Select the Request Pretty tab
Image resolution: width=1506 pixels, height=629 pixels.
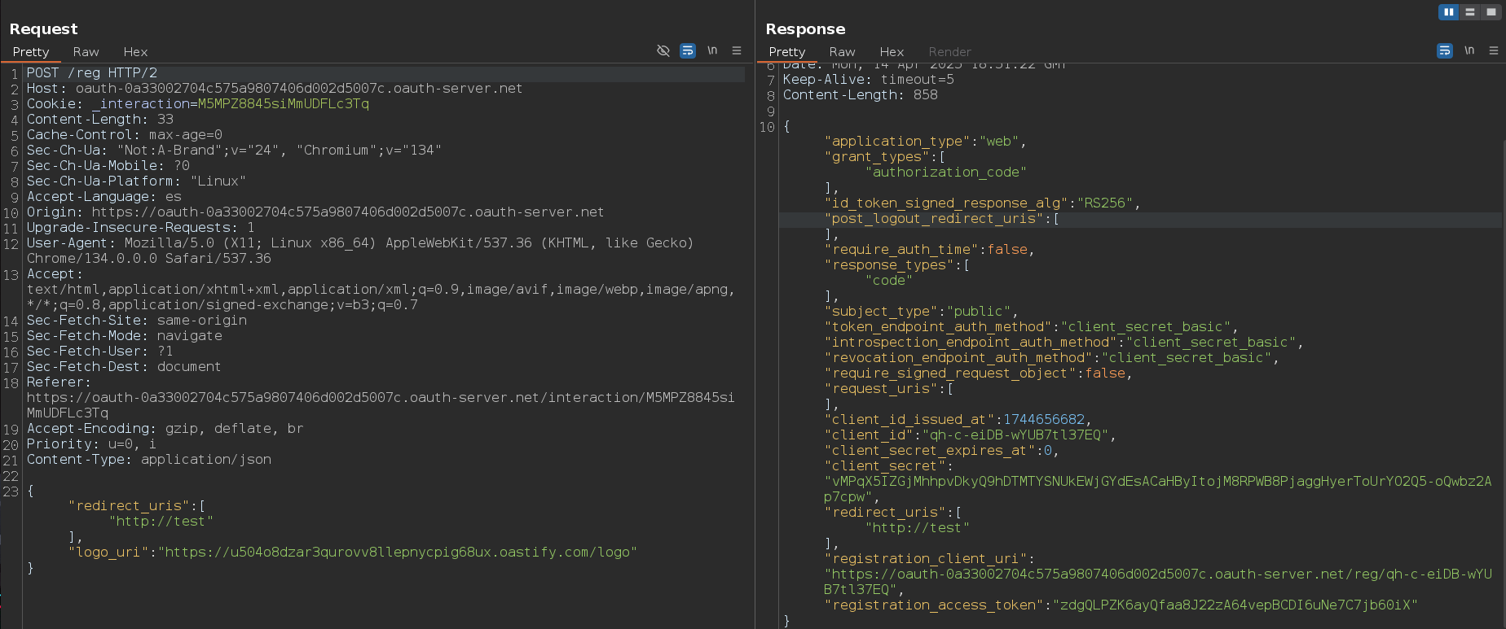tap(31, 51)
